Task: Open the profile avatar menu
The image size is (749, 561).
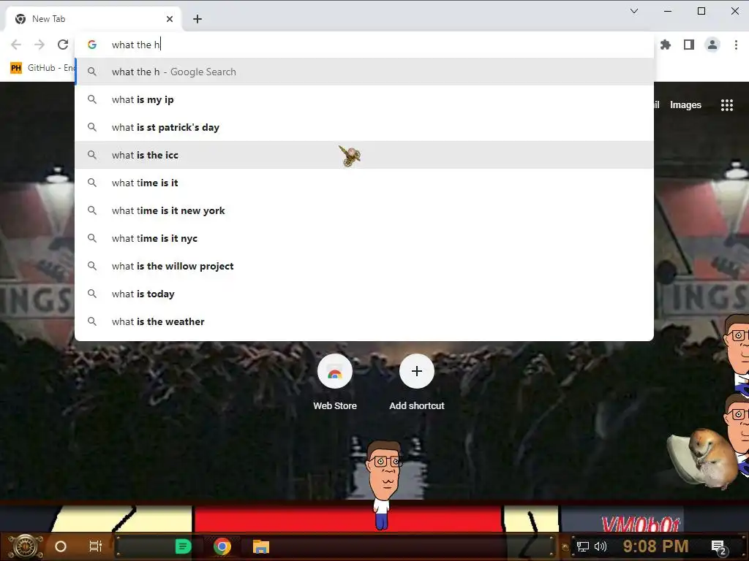Action: (712, 45)
